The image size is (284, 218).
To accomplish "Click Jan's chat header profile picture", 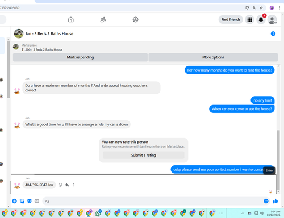I will pos(19,33).
